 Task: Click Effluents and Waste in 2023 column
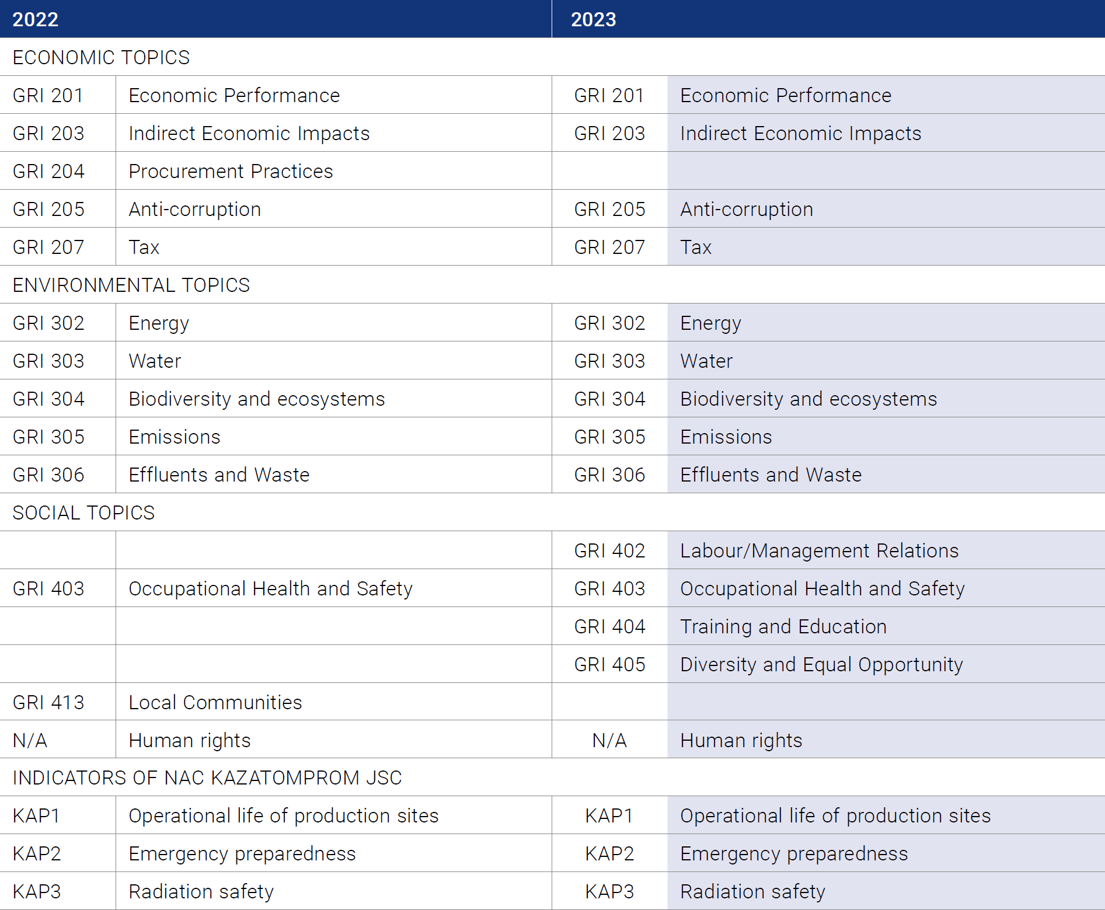[x=771, y=475]
